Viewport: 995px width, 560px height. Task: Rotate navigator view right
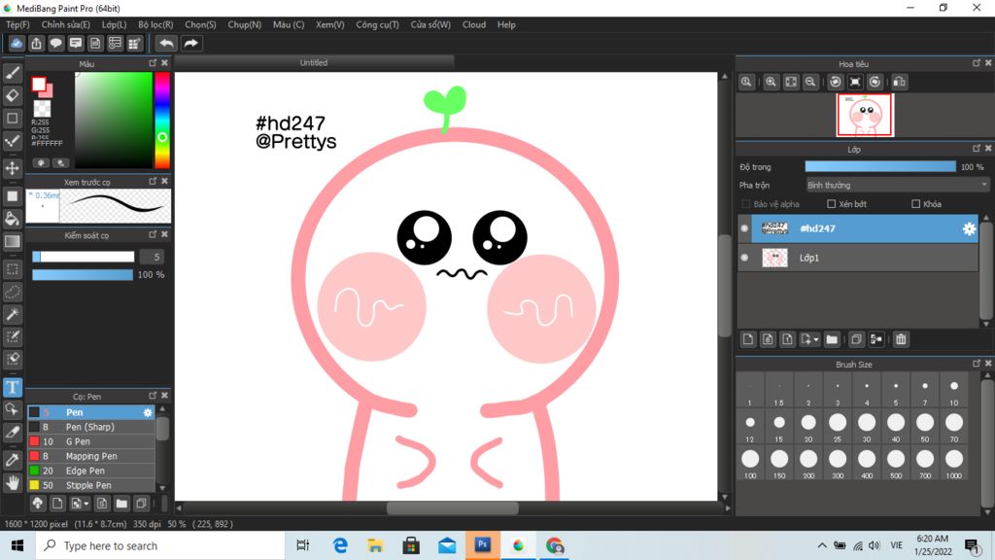(x=875, y=82)
